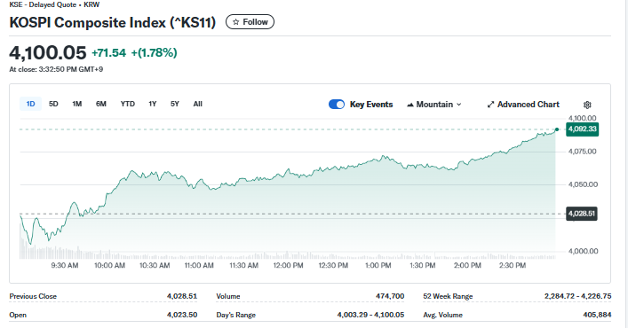This screenshot has height=328, width=628.
Task: Click the 4,050.00 y-axis label
Action: [x=583, y=184]
